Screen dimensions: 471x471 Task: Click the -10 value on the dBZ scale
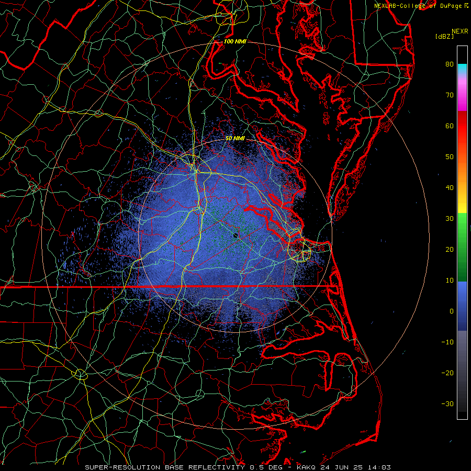point(447,342)
